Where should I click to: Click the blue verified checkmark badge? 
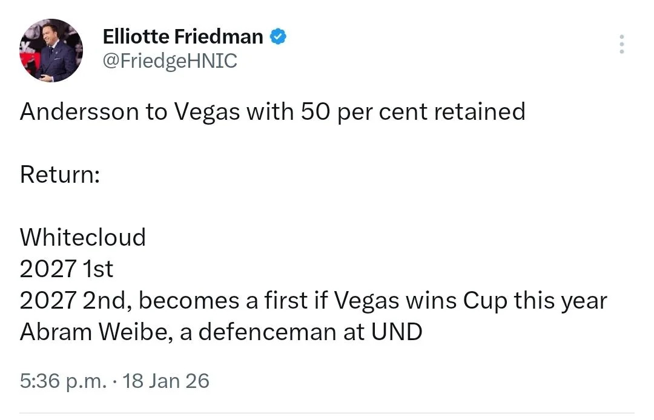[x=277, y=37]
